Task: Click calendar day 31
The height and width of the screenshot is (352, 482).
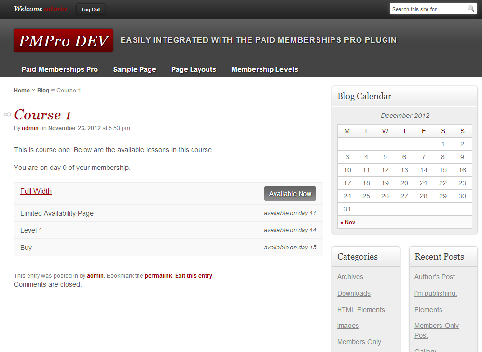Action: (x=347, y=209)
